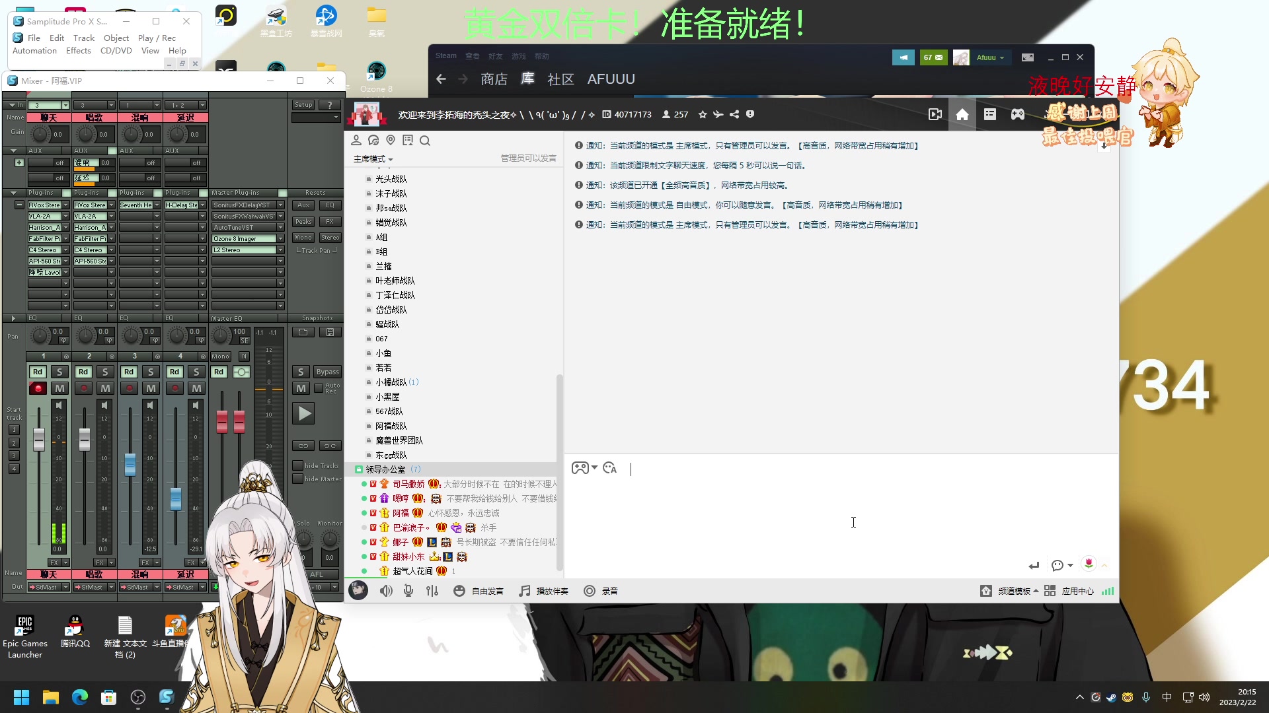Mute mixer channel 4 延迟

196,388
